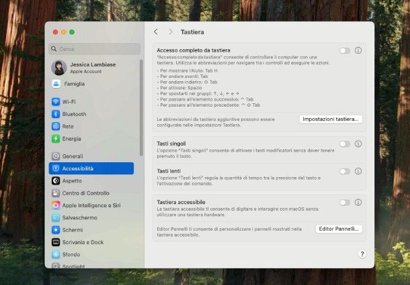Image resolution: width=410 pixels, height=285 pixels.
Task: Turn on Tasti lenti switch
Action: click(344, 172)
